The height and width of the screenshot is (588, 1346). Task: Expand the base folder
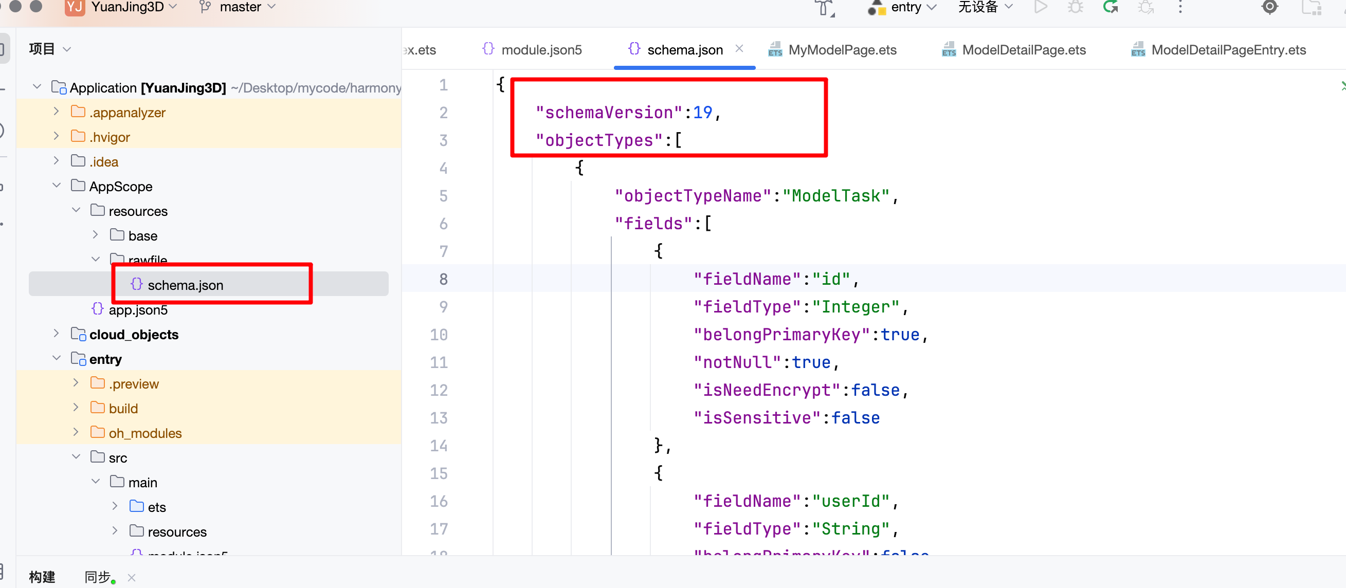coord(96,234)
